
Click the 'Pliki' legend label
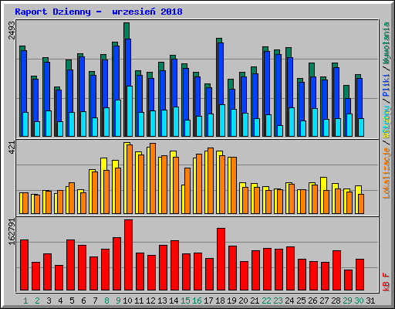pos(387,85)
